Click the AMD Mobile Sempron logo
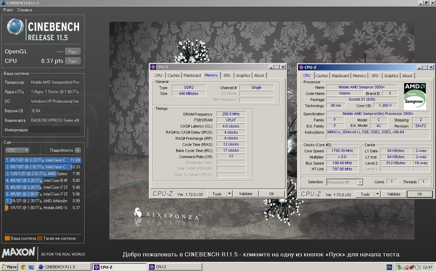 pos(415,96)
